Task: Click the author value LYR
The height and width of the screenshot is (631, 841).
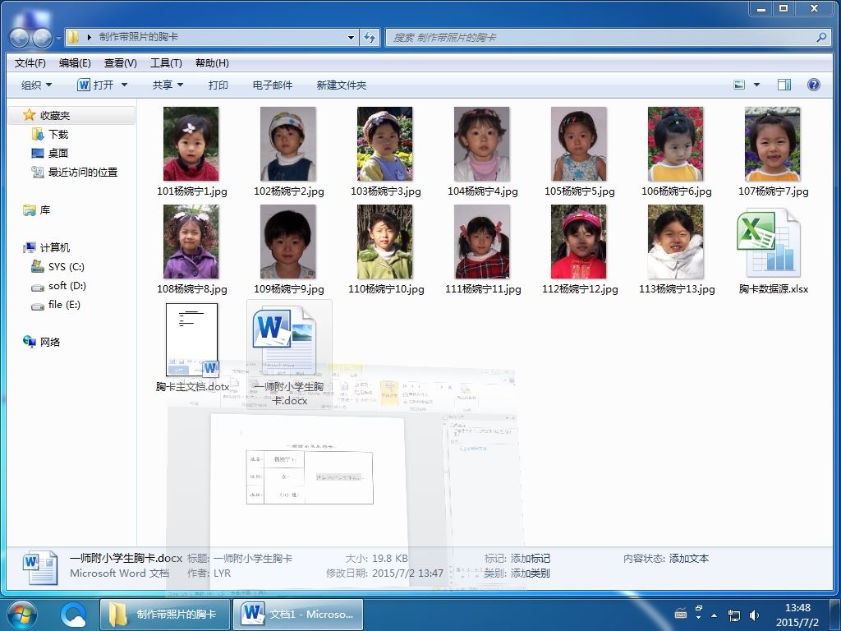Action: 222,573
